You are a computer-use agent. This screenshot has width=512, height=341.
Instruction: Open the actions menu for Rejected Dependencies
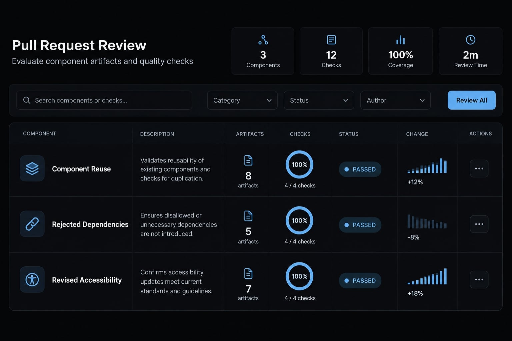tap(479, 224)
